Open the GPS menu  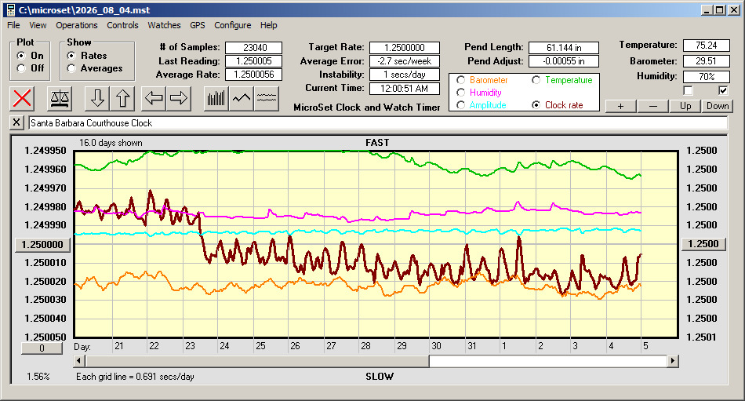pyautogui.click(x=198, y=25)
